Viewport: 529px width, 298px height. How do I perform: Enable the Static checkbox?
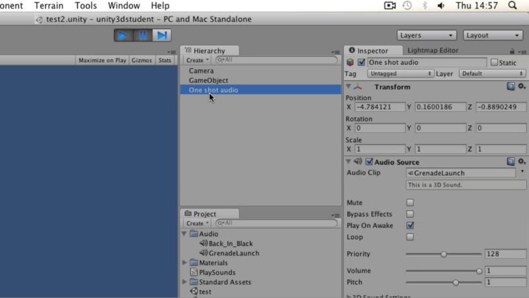coord(494,62)
